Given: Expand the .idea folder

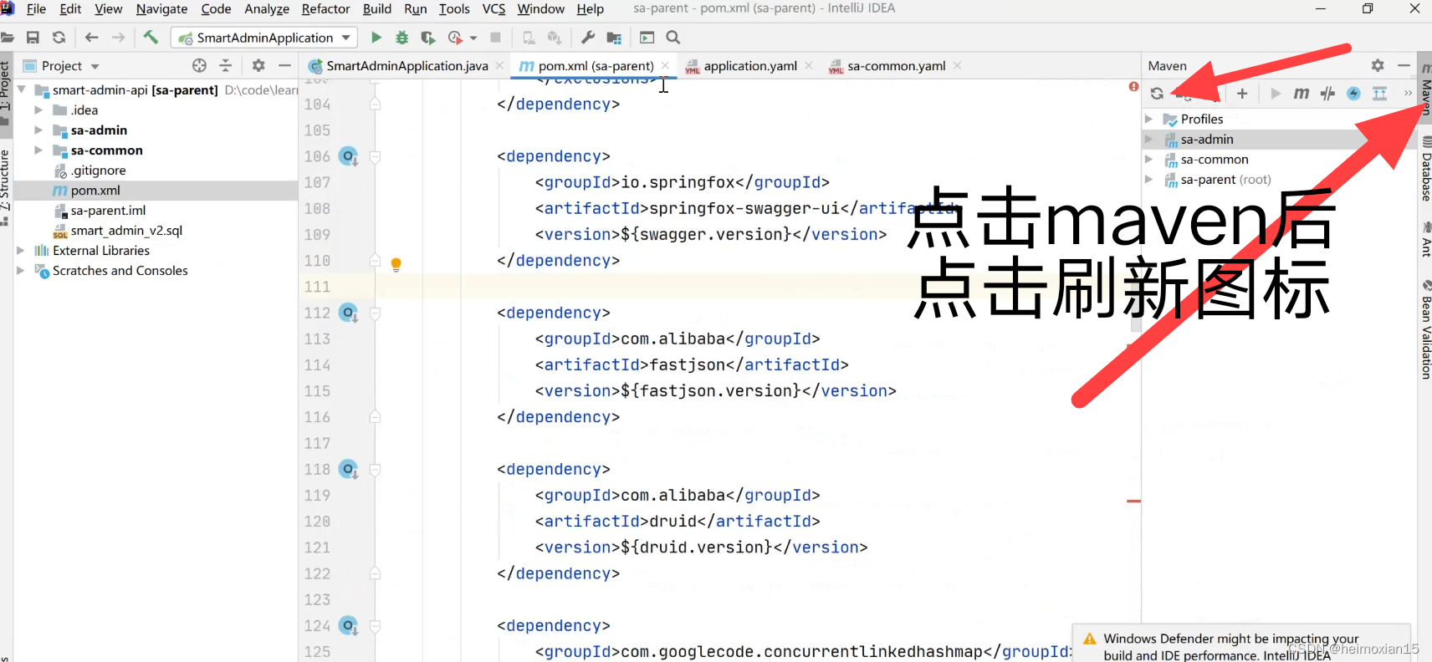Looking at the screenshot, I should [x=38, y=110].
